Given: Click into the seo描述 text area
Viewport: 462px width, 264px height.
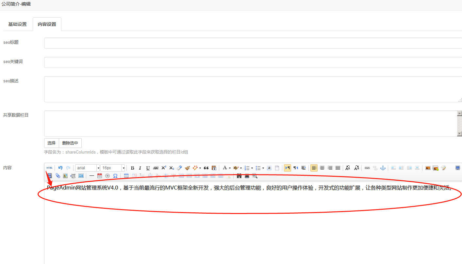Looking at the screenshot, I should (x=253, y=89).
